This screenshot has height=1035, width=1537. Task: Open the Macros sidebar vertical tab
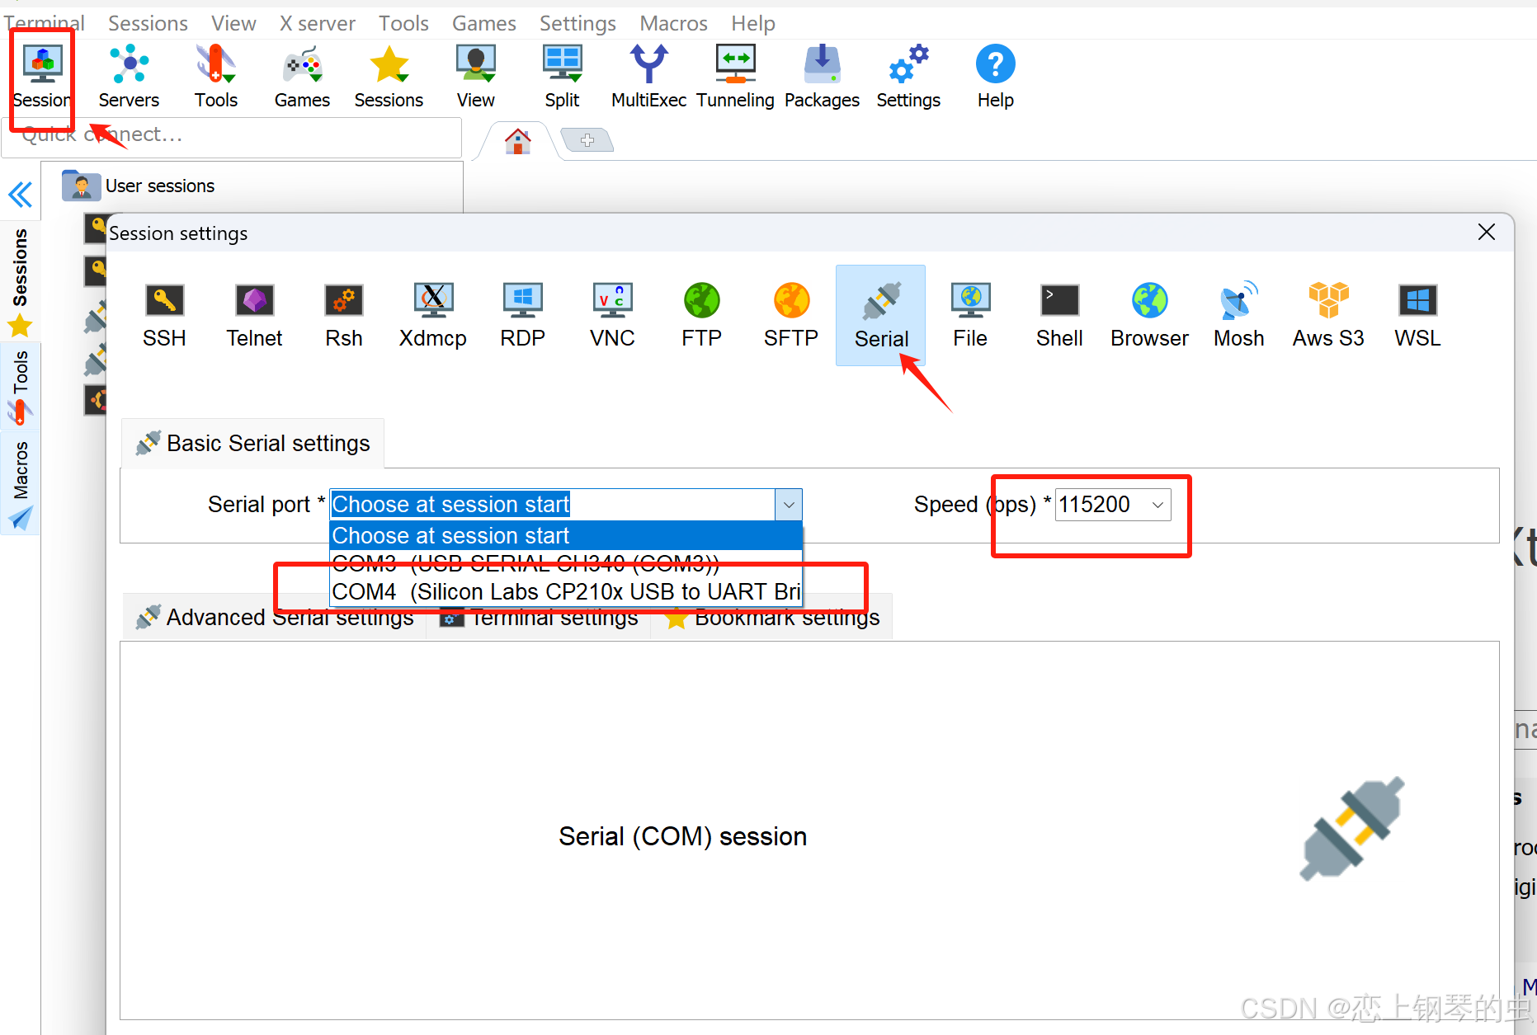(20, 484)
